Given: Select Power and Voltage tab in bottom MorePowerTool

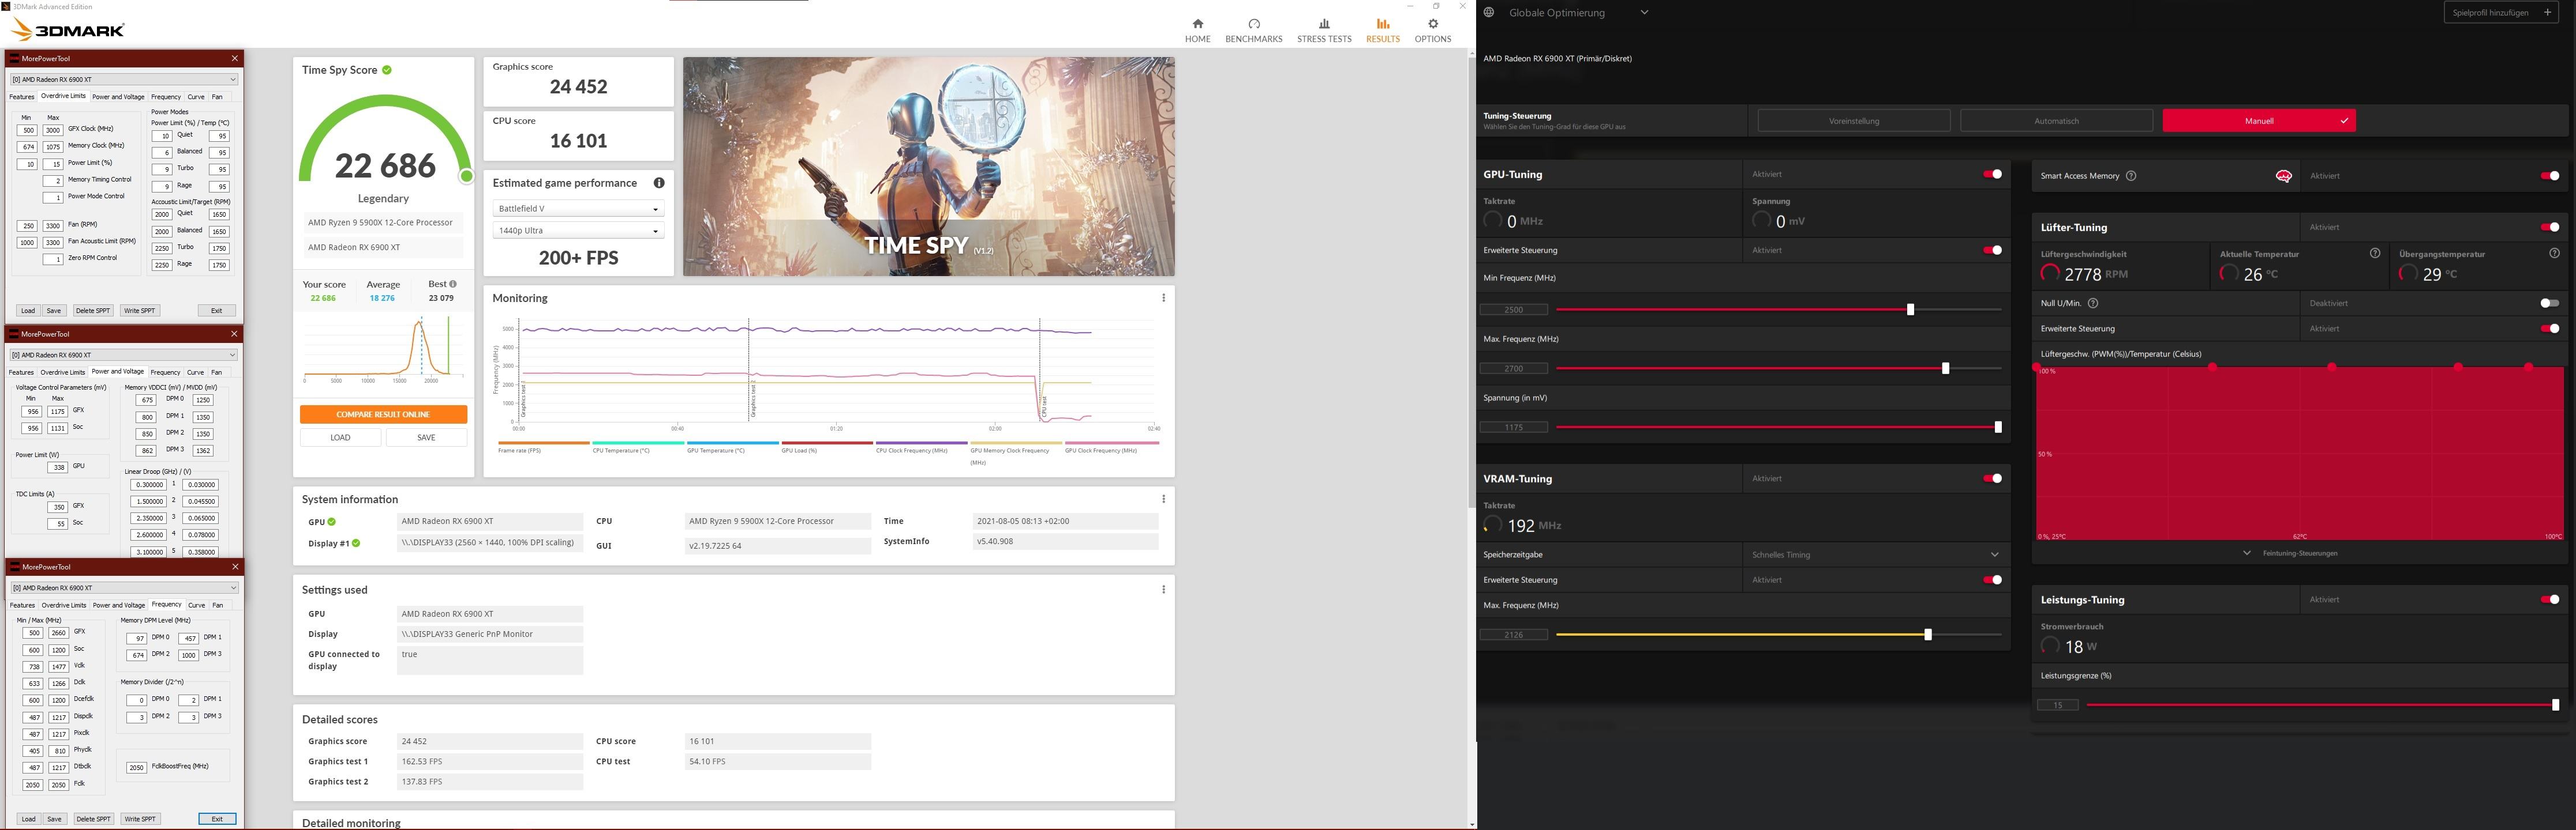Looking at the screenshot, I should click(x=119, y=605).
